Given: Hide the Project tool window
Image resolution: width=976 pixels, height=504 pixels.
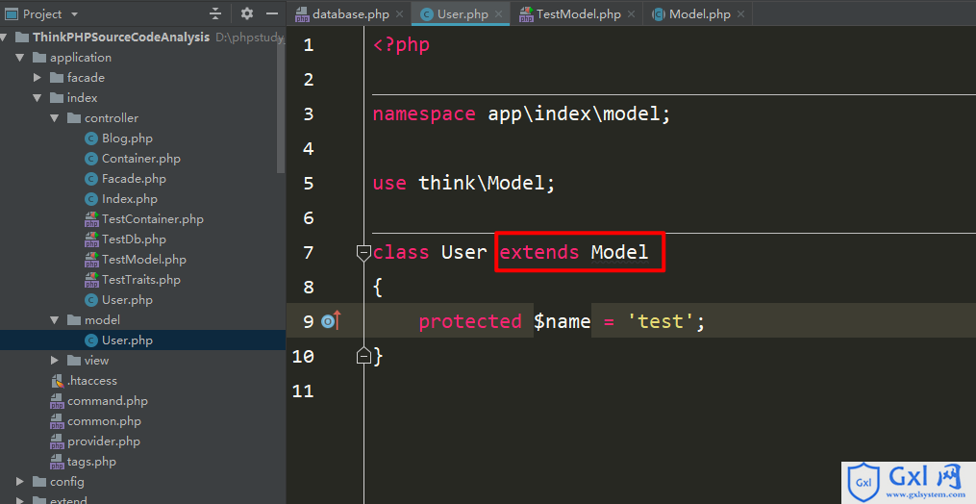Looking at the screenshot, I should pos(272,13).
